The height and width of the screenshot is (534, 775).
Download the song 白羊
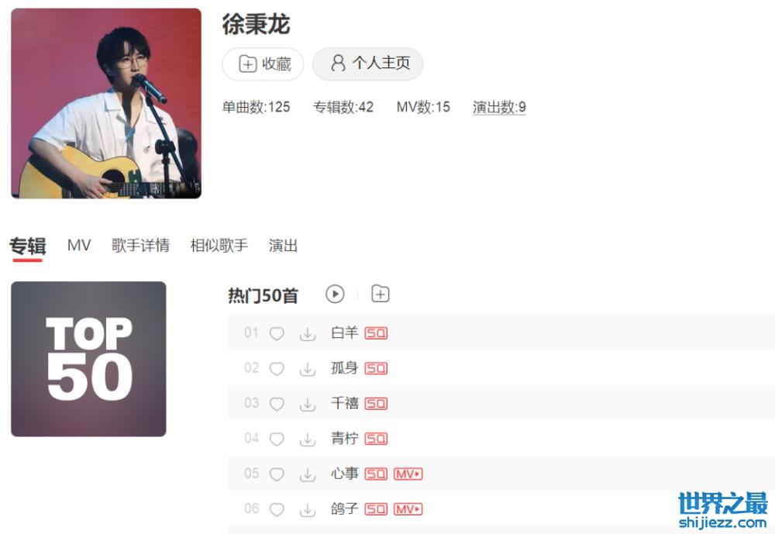[308, 334]
